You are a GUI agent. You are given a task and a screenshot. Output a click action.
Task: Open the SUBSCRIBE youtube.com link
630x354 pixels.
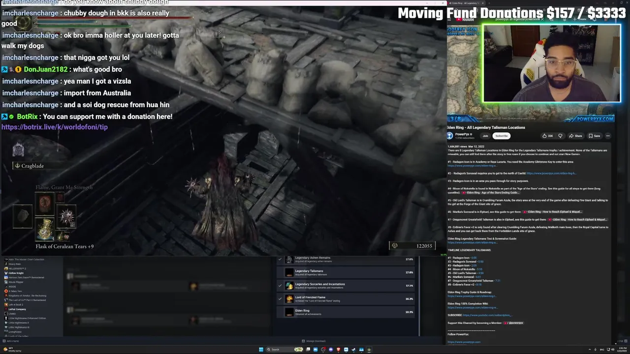[x=487, y=315]
